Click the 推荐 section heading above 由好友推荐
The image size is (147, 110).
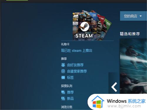[64, 59]
